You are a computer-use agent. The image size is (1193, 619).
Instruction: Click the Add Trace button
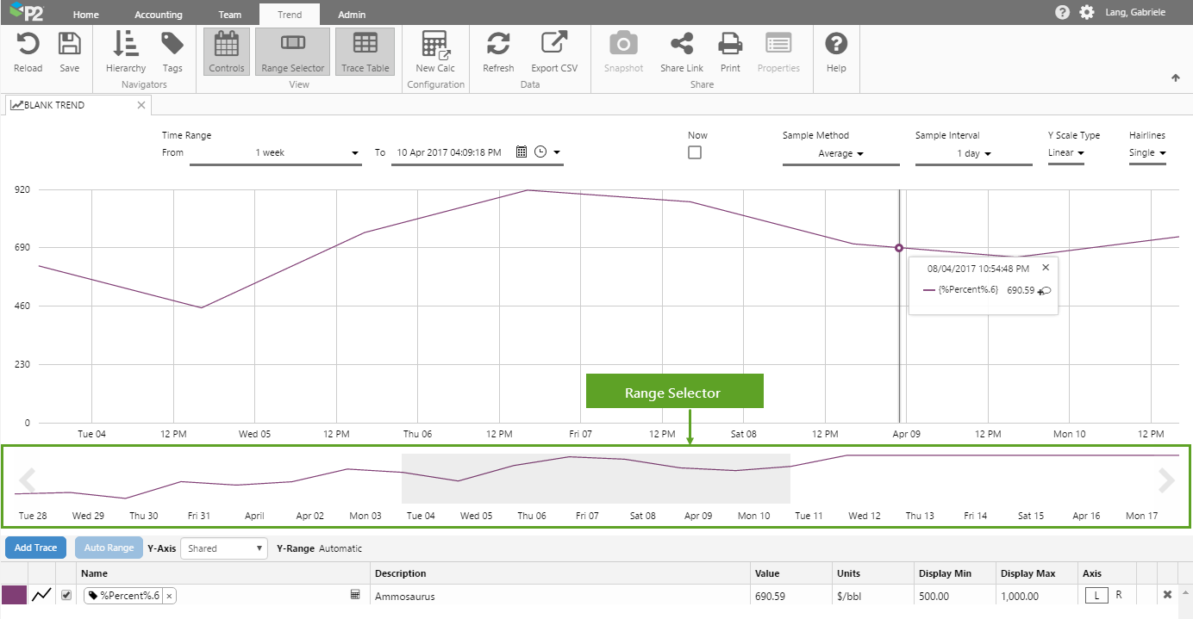36,548
